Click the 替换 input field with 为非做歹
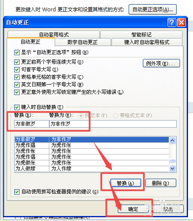This screenshot has height=221, width=193. 32,124
